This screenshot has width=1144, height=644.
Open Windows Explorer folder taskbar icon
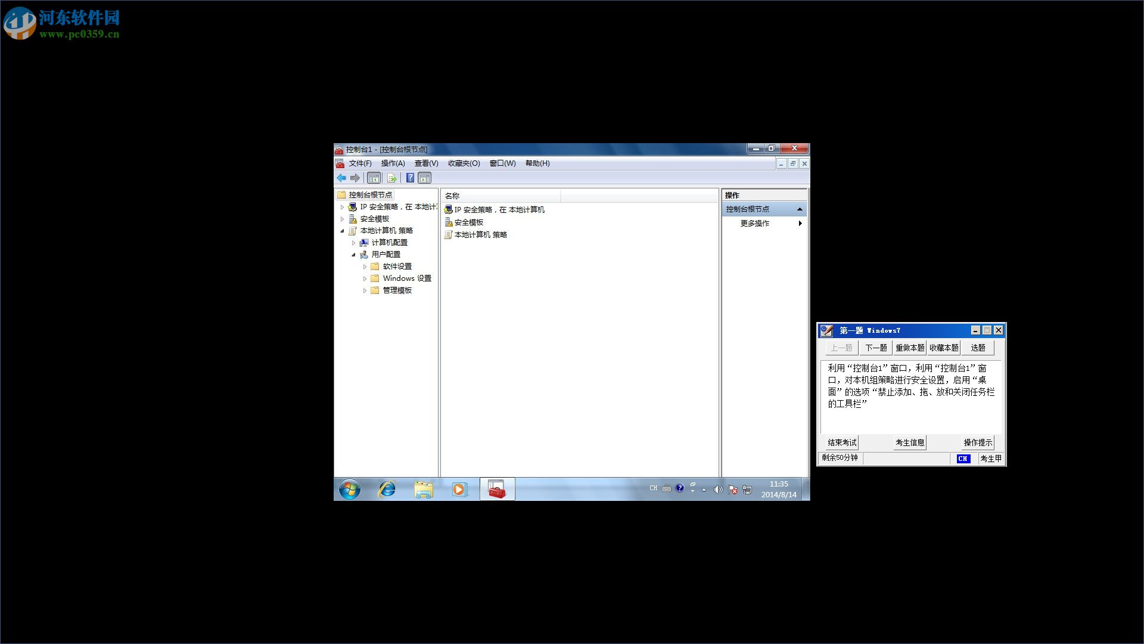[x=424, y=490]
